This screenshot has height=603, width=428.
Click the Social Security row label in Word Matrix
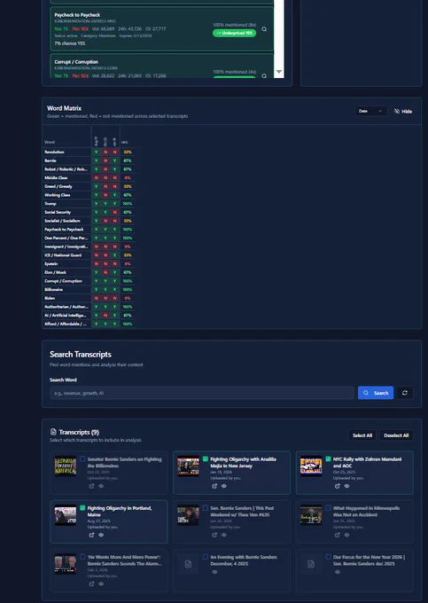point(58,212)
